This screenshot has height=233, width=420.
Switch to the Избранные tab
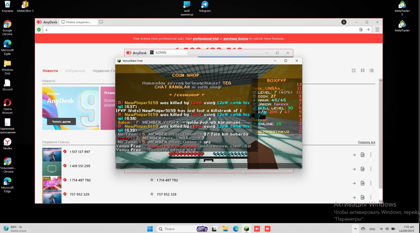75,71
